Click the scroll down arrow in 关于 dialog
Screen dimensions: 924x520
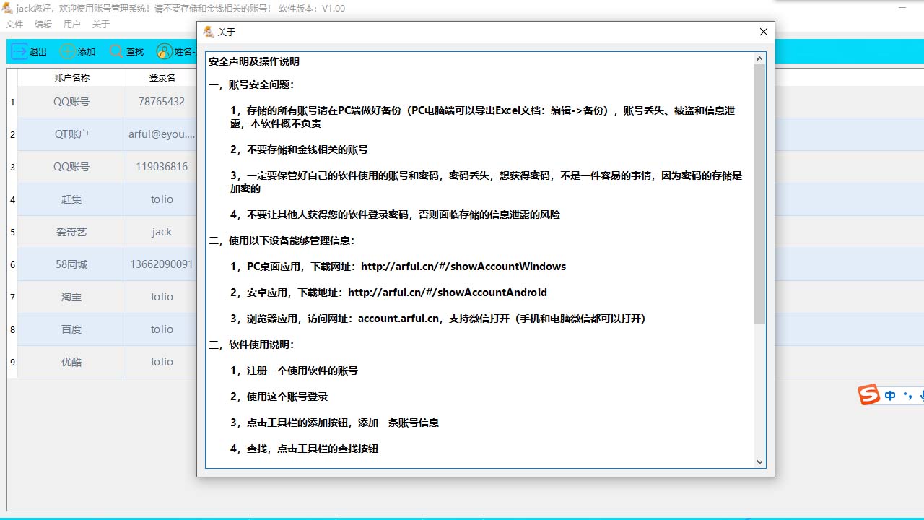click(759, 461)
